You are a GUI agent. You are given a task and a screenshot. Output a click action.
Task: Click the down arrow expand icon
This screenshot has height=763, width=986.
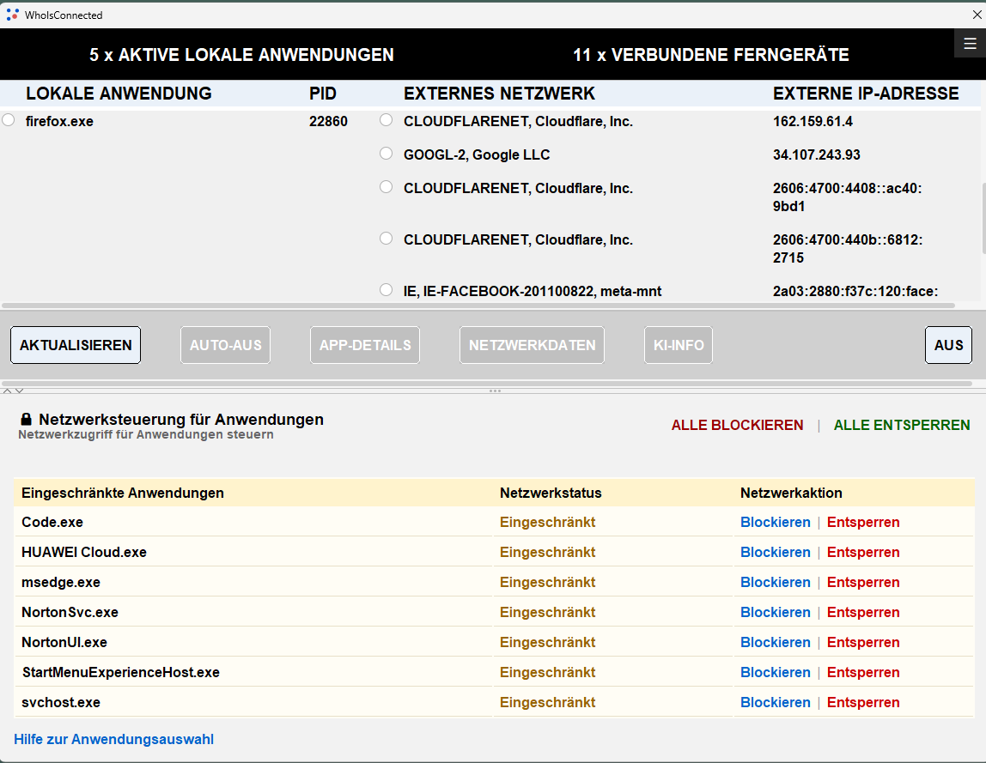[20, 391]
